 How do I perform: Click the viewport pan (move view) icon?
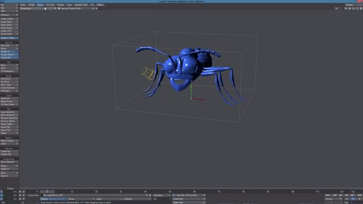[349, 8]
